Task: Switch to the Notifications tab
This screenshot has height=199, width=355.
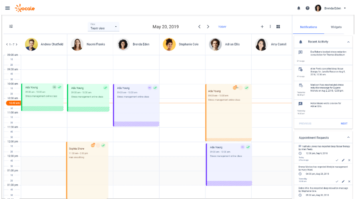Action: [x=308, y=27]
